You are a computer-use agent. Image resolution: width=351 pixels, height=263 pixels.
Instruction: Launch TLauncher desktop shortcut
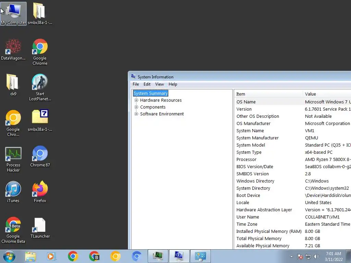(x=40, y=228)
